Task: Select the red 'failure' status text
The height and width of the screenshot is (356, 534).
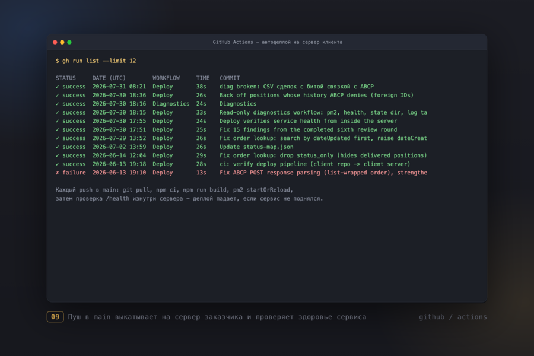Action: [74, 173]
